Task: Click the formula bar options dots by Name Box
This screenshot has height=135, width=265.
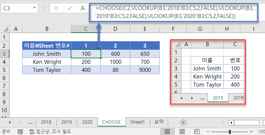Action: (x=44, y=8)
